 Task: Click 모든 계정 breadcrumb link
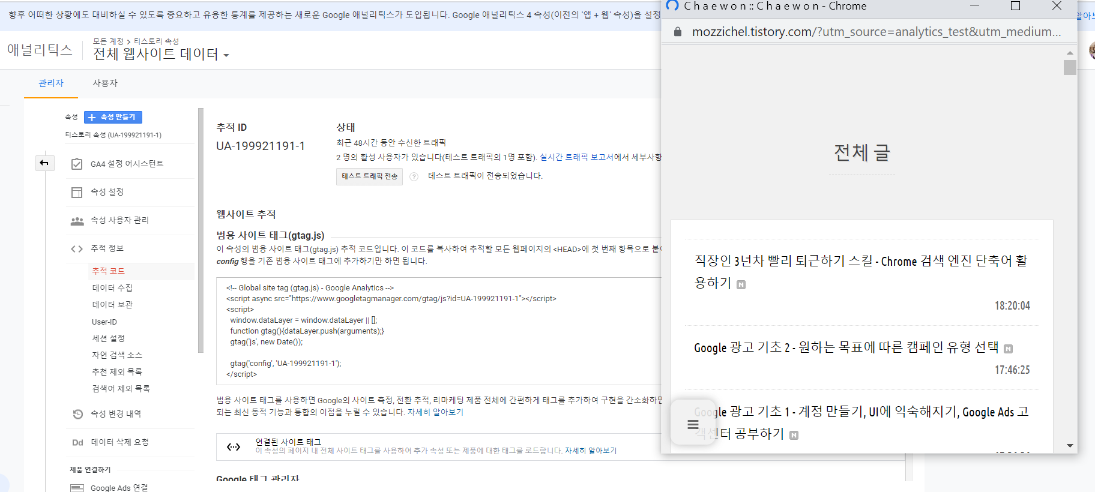click(x=108, y=41)
